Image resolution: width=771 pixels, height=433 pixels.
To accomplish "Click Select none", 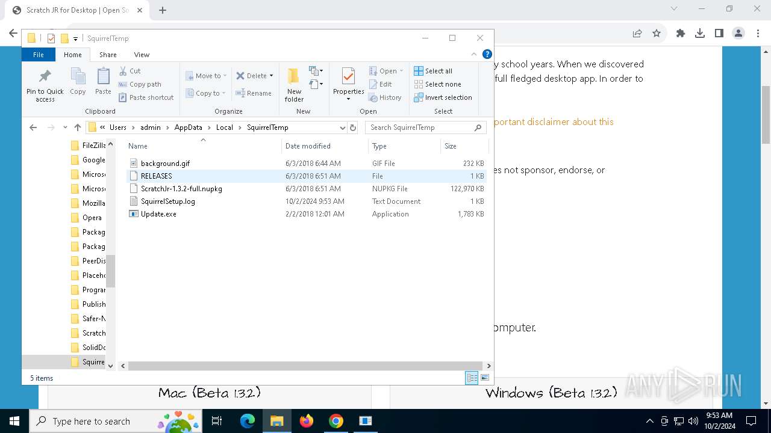I will (437, 84).
